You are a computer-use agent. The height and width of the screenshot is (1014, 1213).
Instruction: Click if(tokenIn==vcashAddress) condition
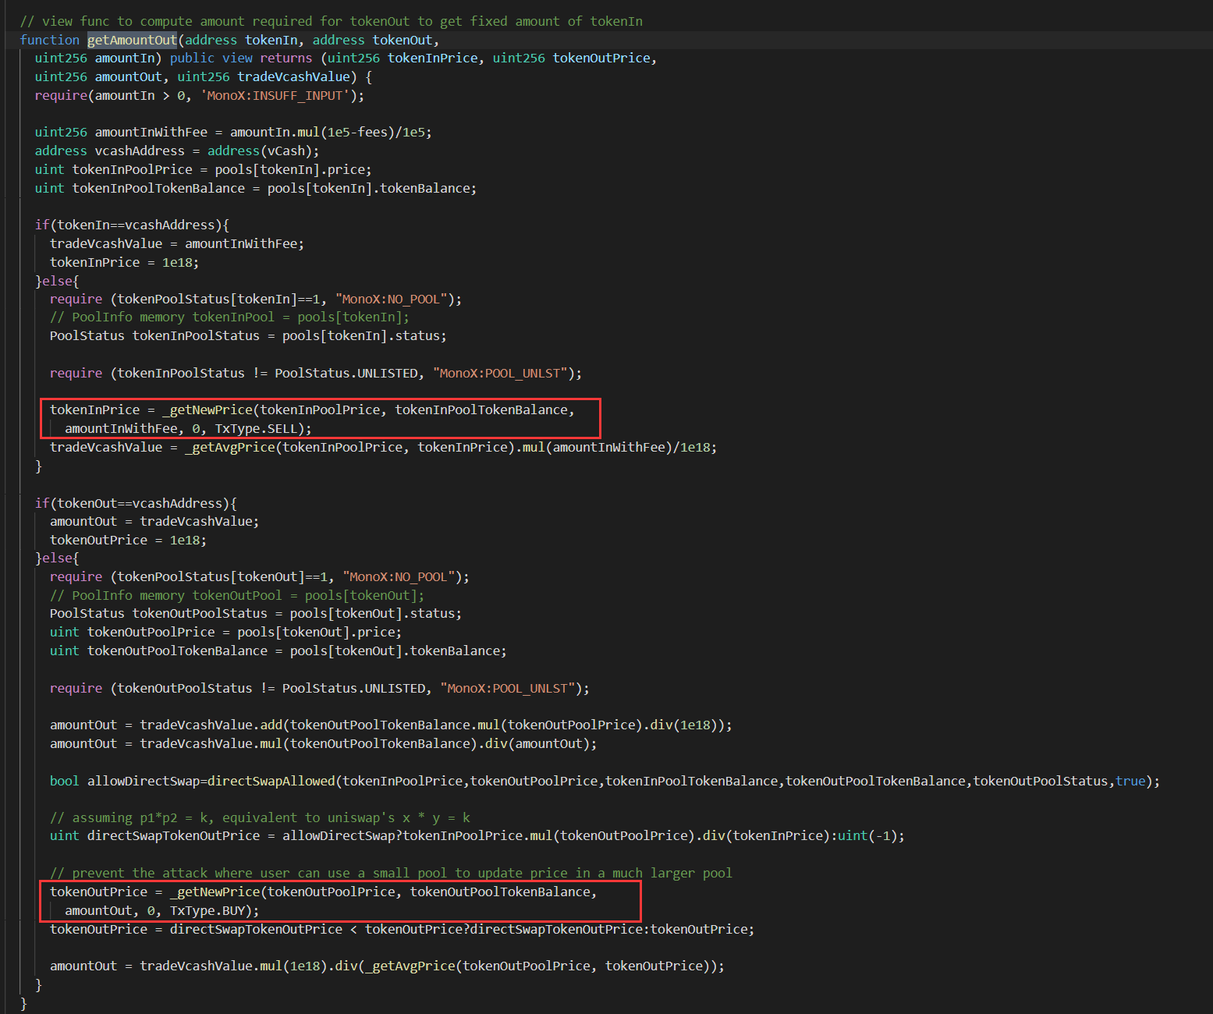coord(132,225)
